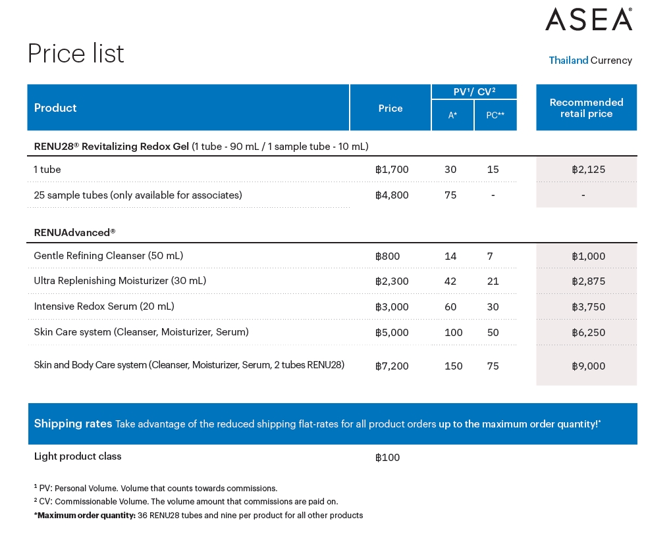
Task: Click 'Light product class' label
Action: 78,456
